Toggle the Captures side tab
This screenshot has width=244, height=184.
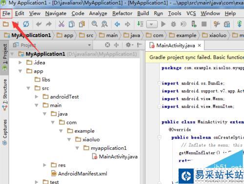5,132
